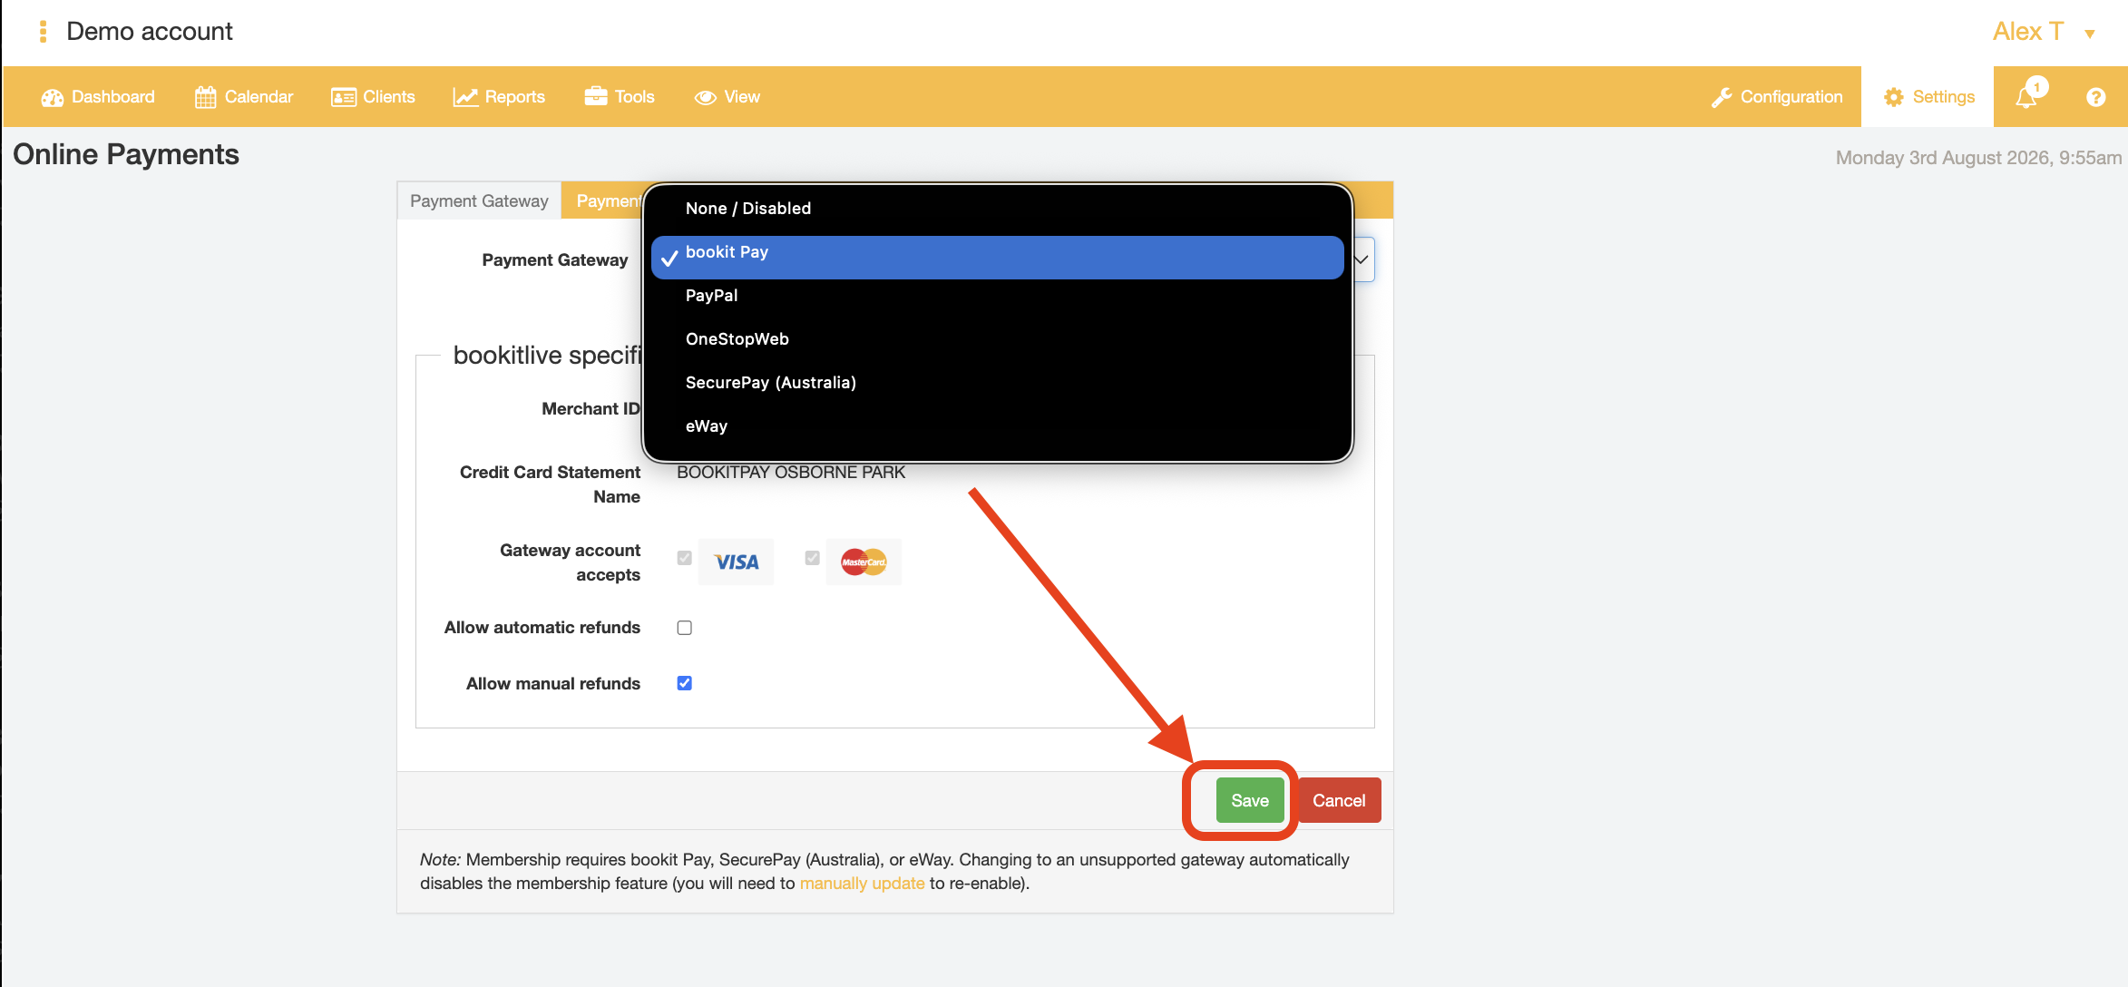2128x987 pixels.
Task: Uncheck Allow manual refunds checkbox
Action: tap(685, 683)
